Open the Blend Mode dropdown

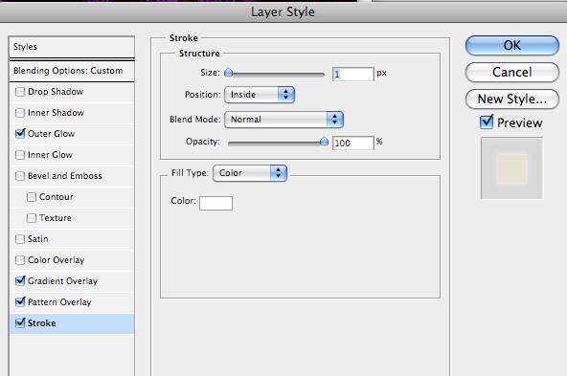[x=283, y=120]
